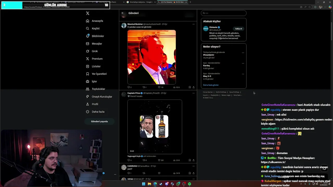
Task: Open options for #UzakŞehir trend
Action: (243, 53)
